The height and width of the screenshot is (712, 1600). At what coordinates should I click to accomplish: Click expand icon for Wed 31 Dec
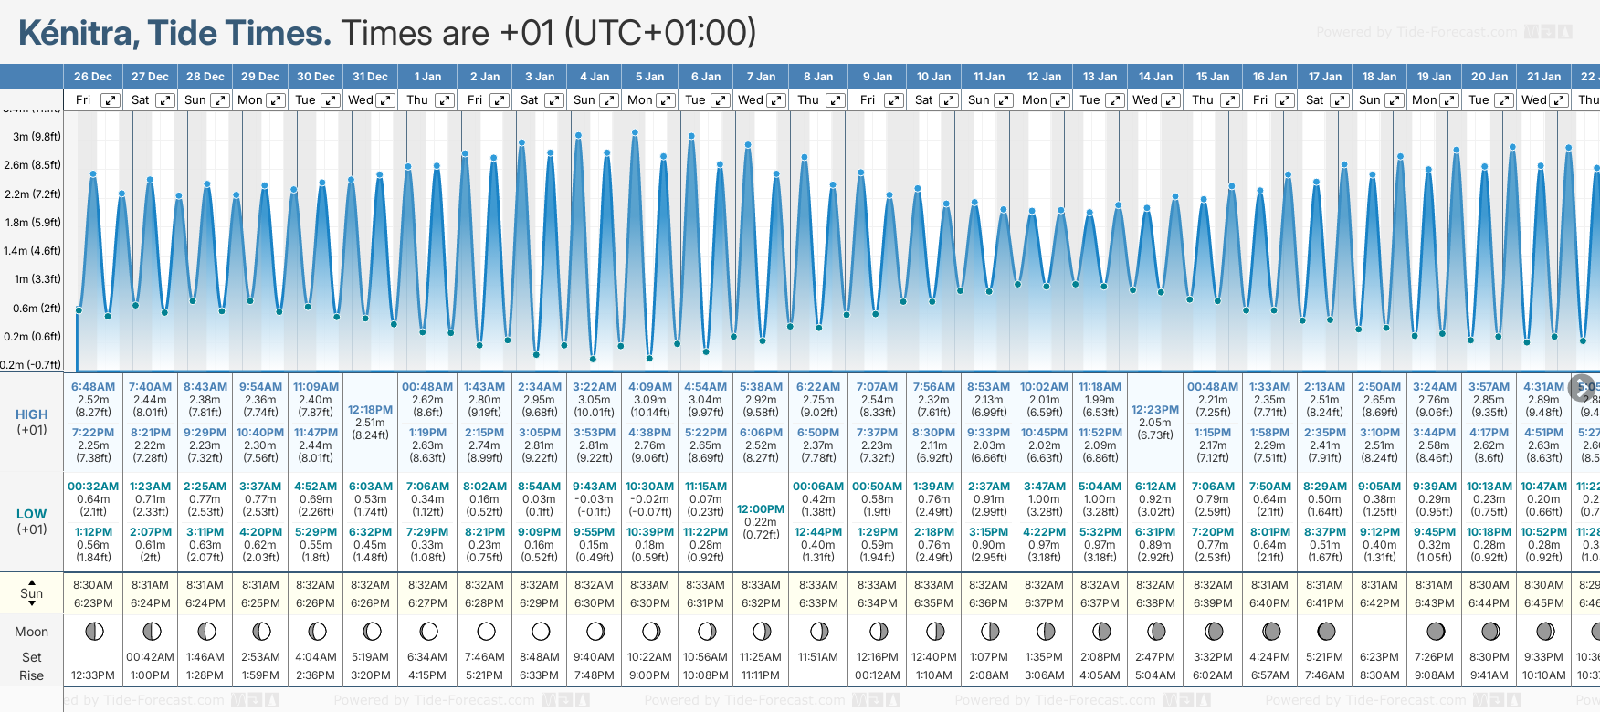click(385, 100)
